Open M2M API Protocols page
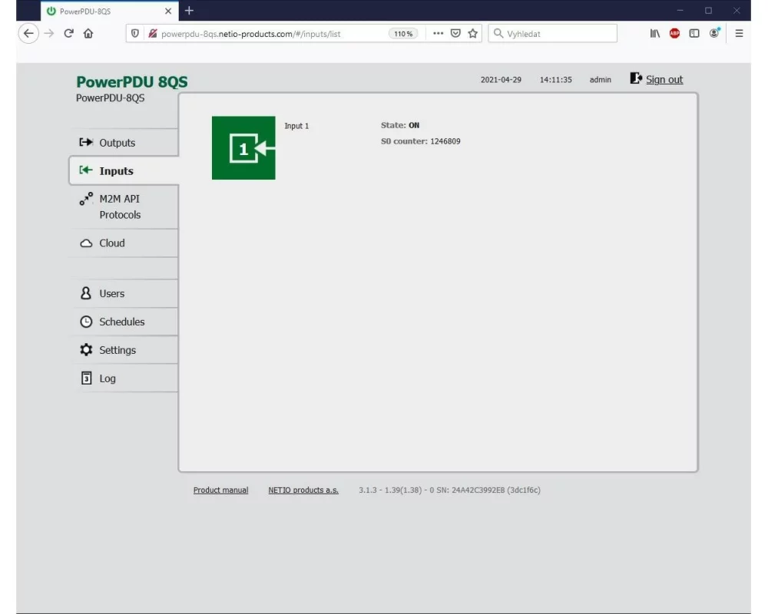Image resolution: width=768 pixels, height=614 pixels. pyautogui.click(x=120, y=206)
